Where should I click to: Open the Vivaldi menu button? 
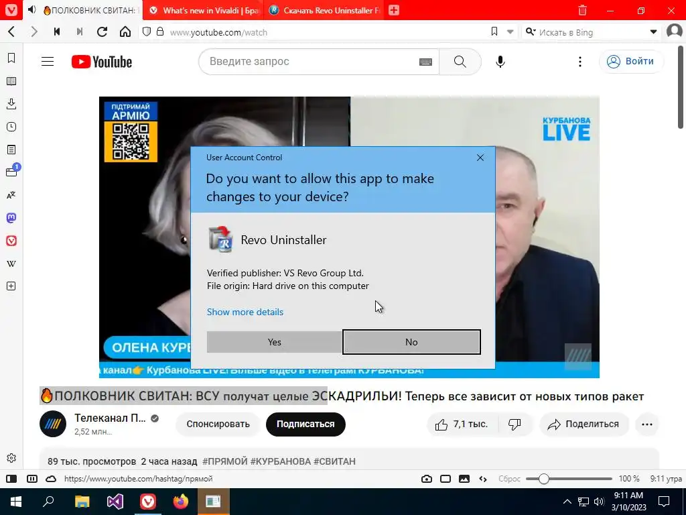point(11,9)
